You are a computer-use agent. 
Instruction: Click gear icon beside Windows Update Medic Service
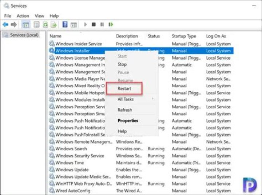click(x=52, y=176)
